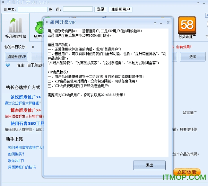Minimize the 如何升级VIP dialog
Image resolution: width=208 pixels, height=186 pixels.
pyautogui.click(x=161, y=23)
